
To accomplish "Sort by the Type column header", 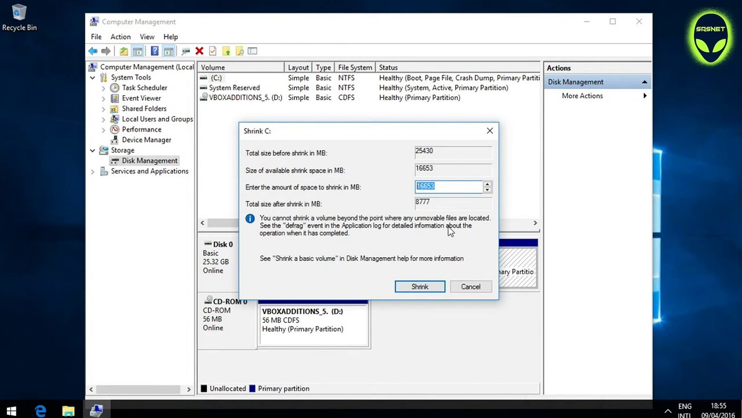I will point(323,67).
